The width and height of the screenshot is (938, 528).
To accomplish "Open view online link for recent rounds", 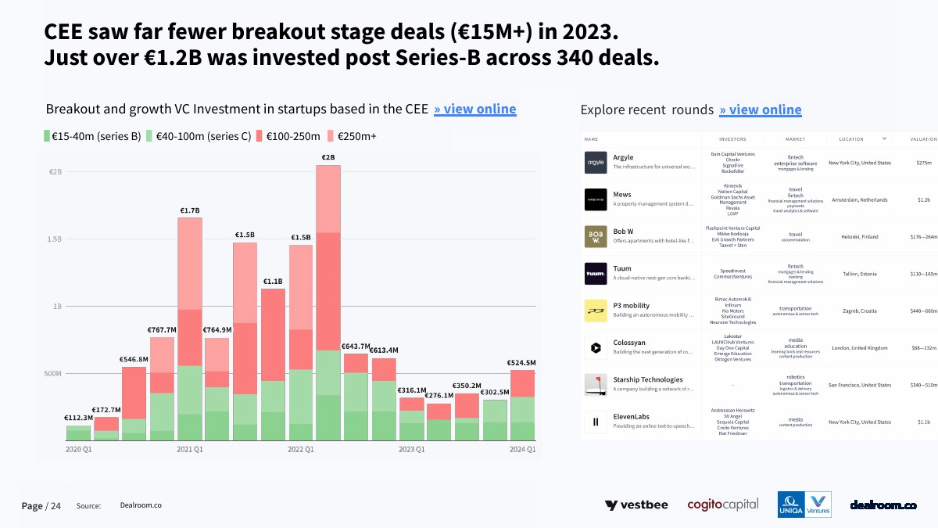I will (x=761, y=110).
